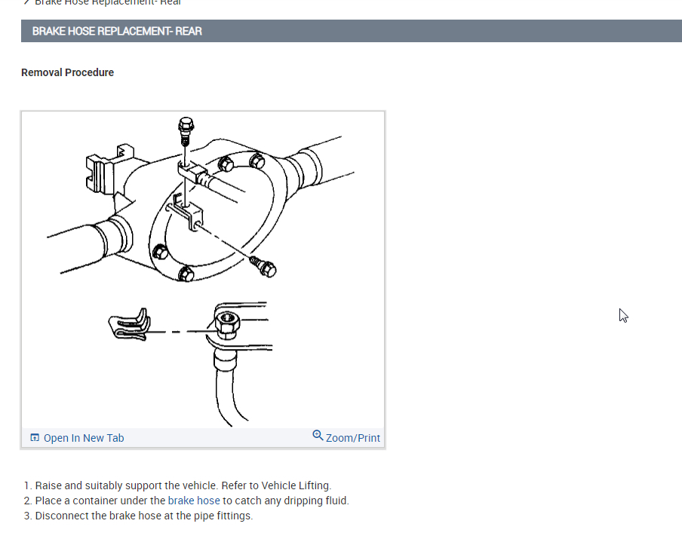
Task: Click the breadcrumb 'Brake Hose Replacement- Rear'
Action: click(x=108, y=2)
